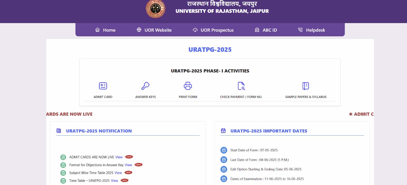Click the notification section newspaper icon
407x185 pixels.
(x=59, y=131)
